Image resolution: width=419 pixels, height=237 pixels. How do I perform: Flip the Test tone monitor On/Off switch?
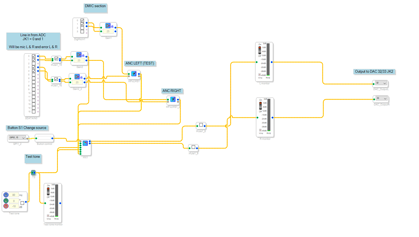tap(48, 191)
